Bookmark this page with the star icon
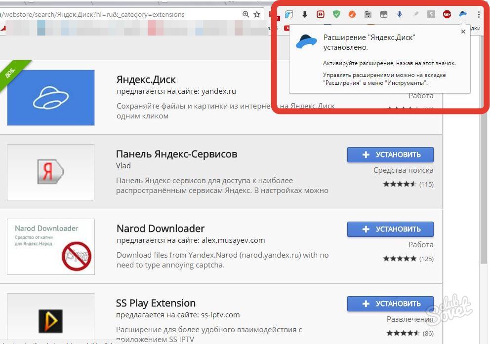490x344 pixels. point(257,14)
